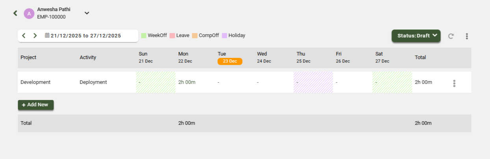Expand the employee selector dropdown
Viewport: 490px width, 159px height.
[x=87, y=13]
